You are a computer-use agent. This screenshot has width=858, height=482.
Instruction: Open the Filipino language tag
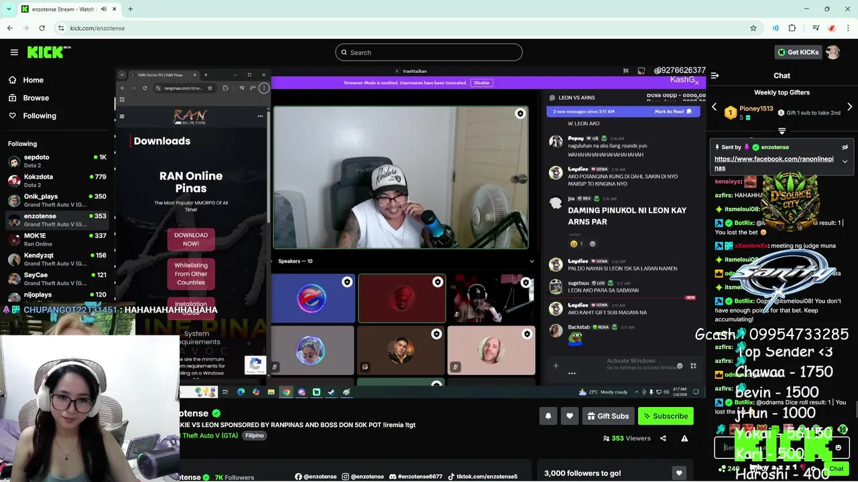[x=254, y=435]
